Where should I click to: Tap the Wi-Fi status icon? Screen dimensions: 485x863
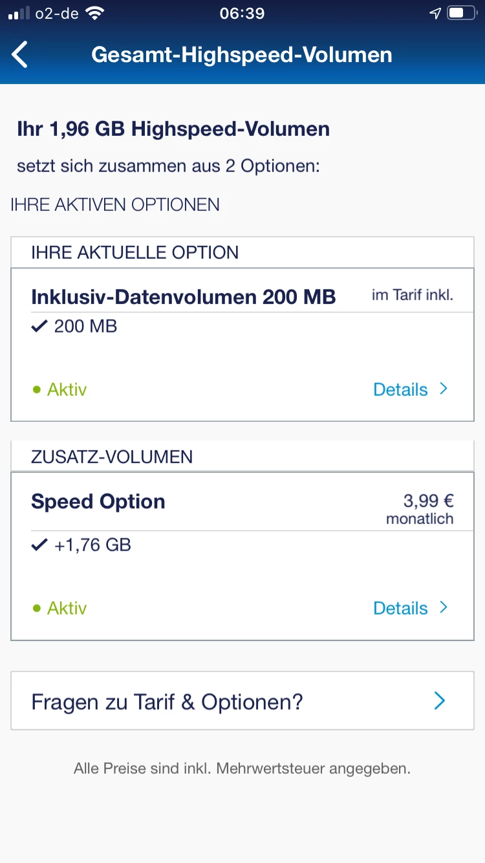coord(95,14)
